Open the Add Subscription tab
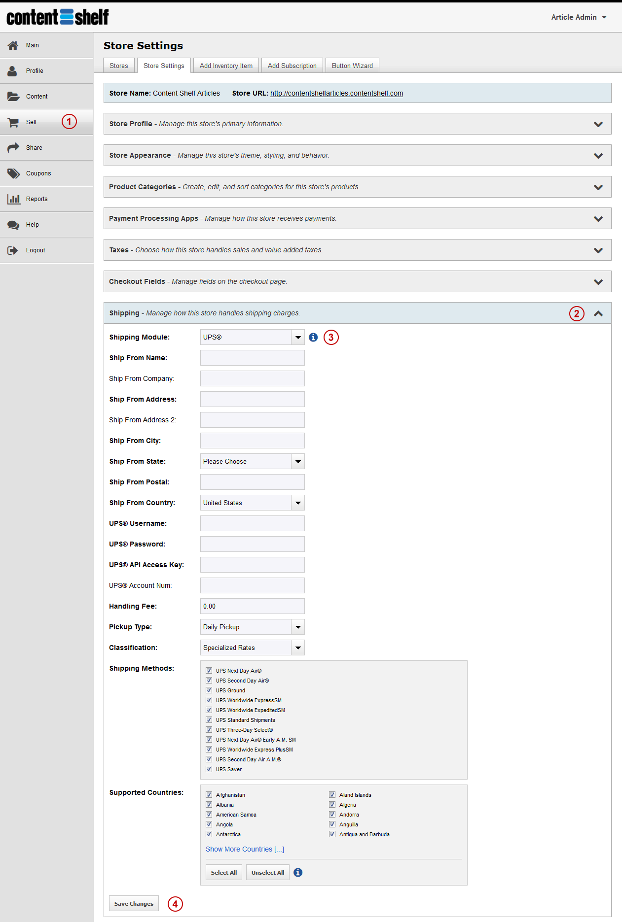622x922 pixels. click(292, 66)
